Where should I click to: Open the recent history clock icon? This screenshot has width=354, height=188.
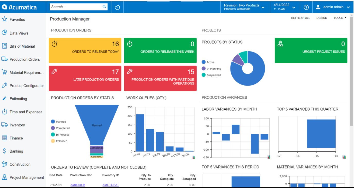(x=117, y=7)
